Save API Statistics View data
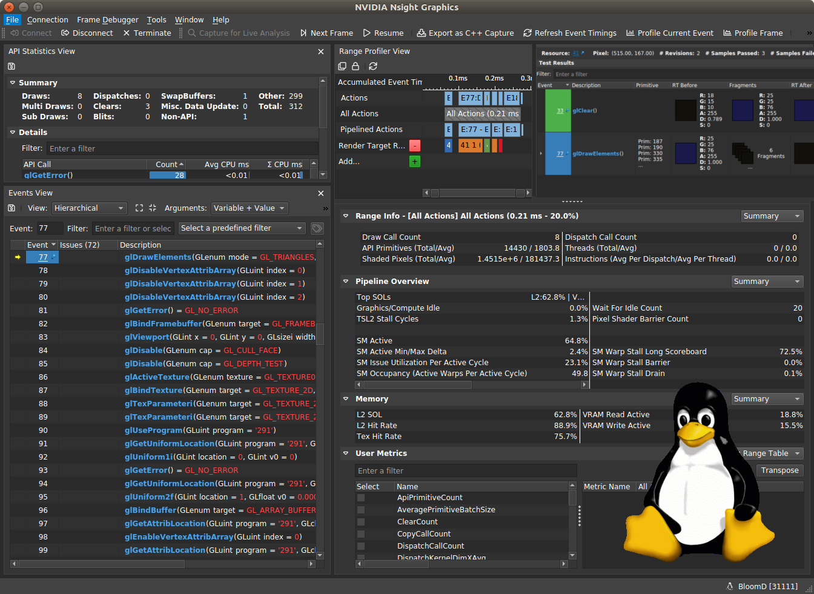The width and height of the screenshot is (814, 594). (12, 66)
